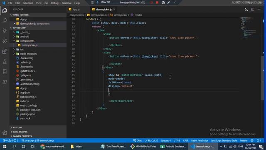Screen dimensions: 266x150
Task: Change indentation via Spaces: 4
Action: point(166,140)
